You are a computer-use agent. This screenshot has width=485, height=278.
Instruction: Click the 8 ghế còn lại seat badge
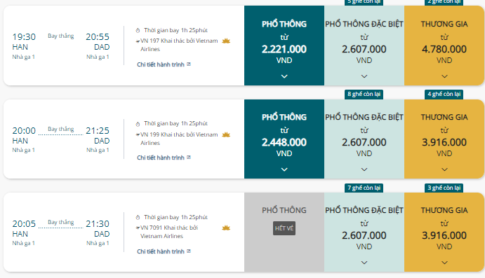tap(364, 94)
